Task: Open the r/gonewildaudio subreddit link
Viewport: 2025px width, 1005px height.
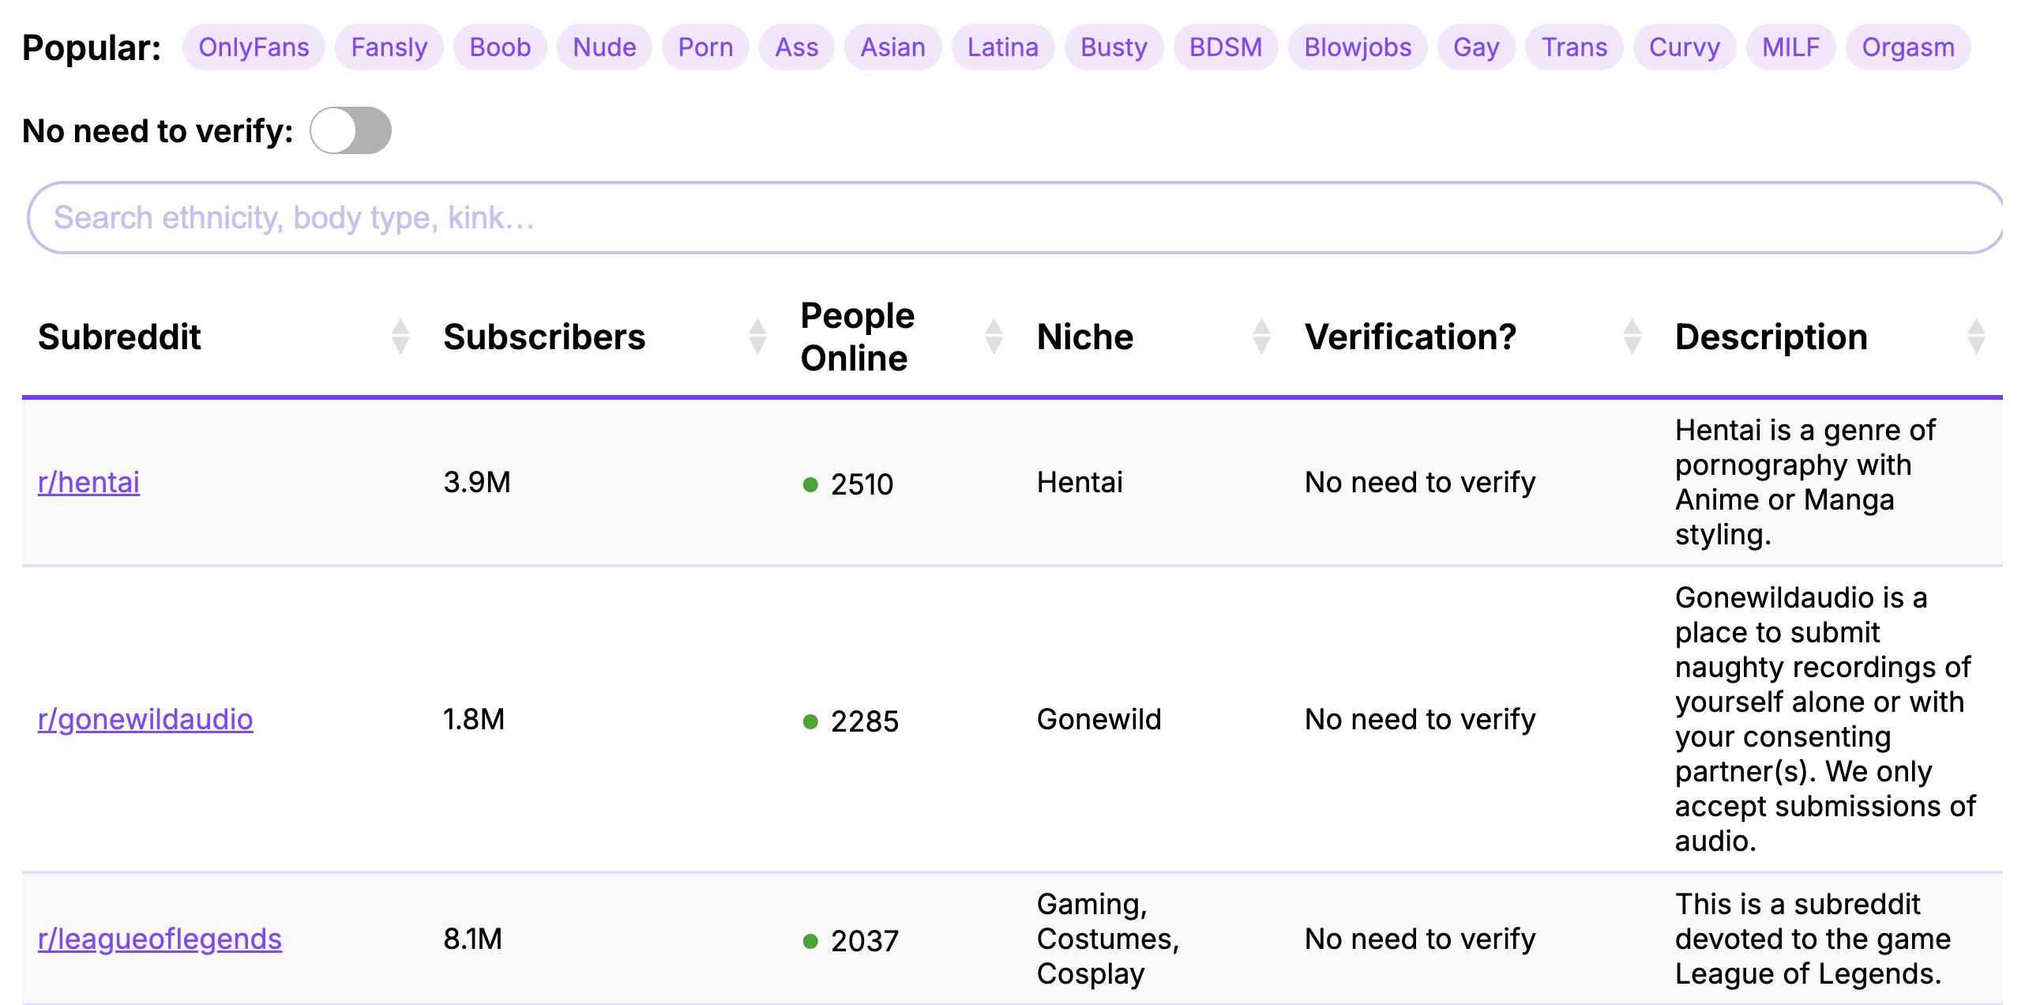Action: click(x=145, y=719)
